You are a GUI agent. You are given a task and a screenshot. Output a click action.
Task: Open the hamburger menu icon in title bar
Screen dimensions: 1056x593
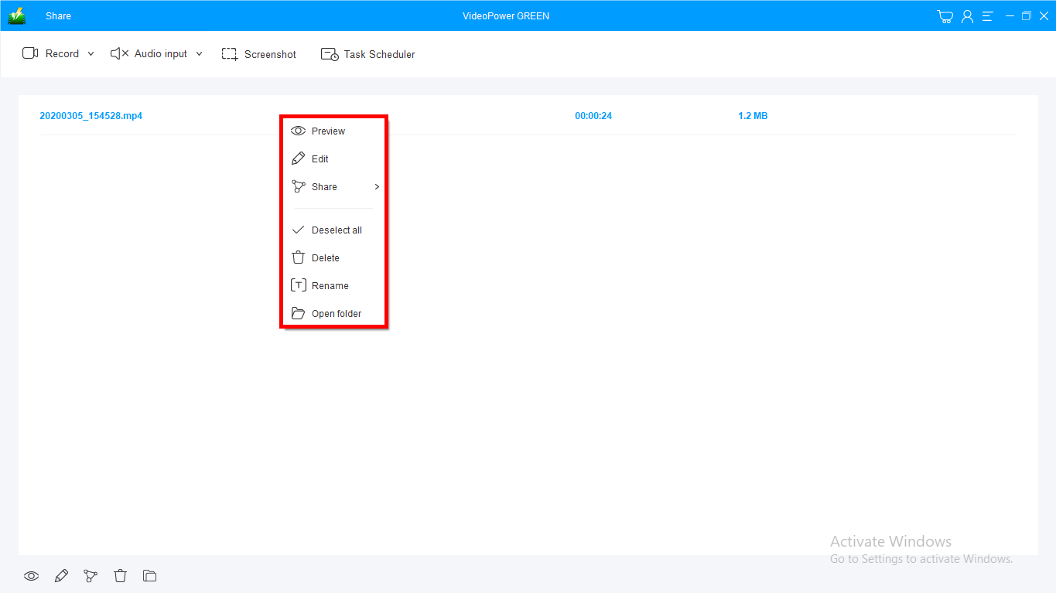click(987, 16)
